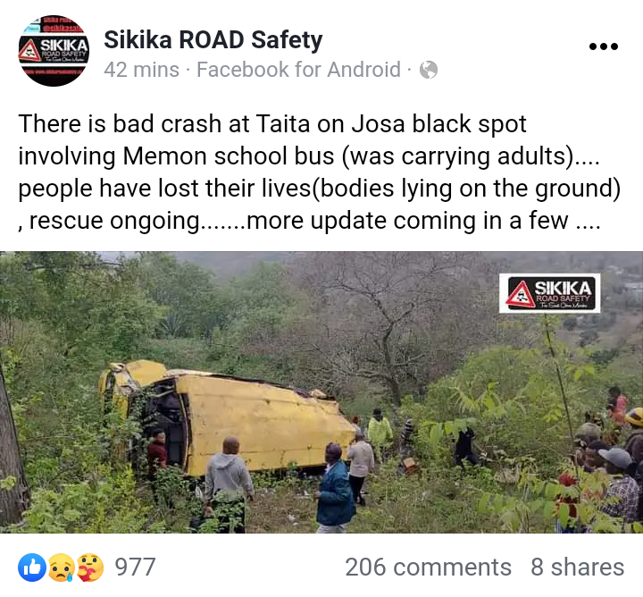The height and width of the screenshot is (597, 643).
Task: Open the 206 comments link
Action: point(428,567)
